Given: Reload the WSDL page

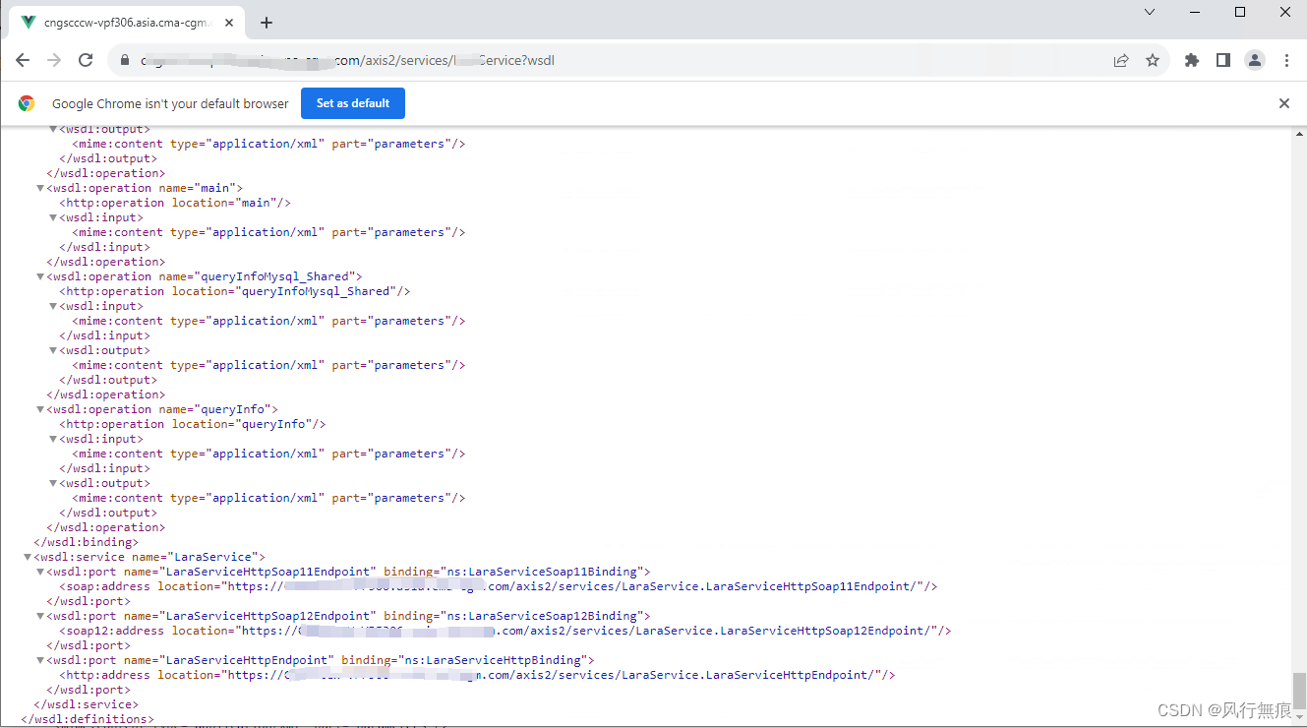Looking at the screenshot, I should pyautogui.click(x=86, y=60).
